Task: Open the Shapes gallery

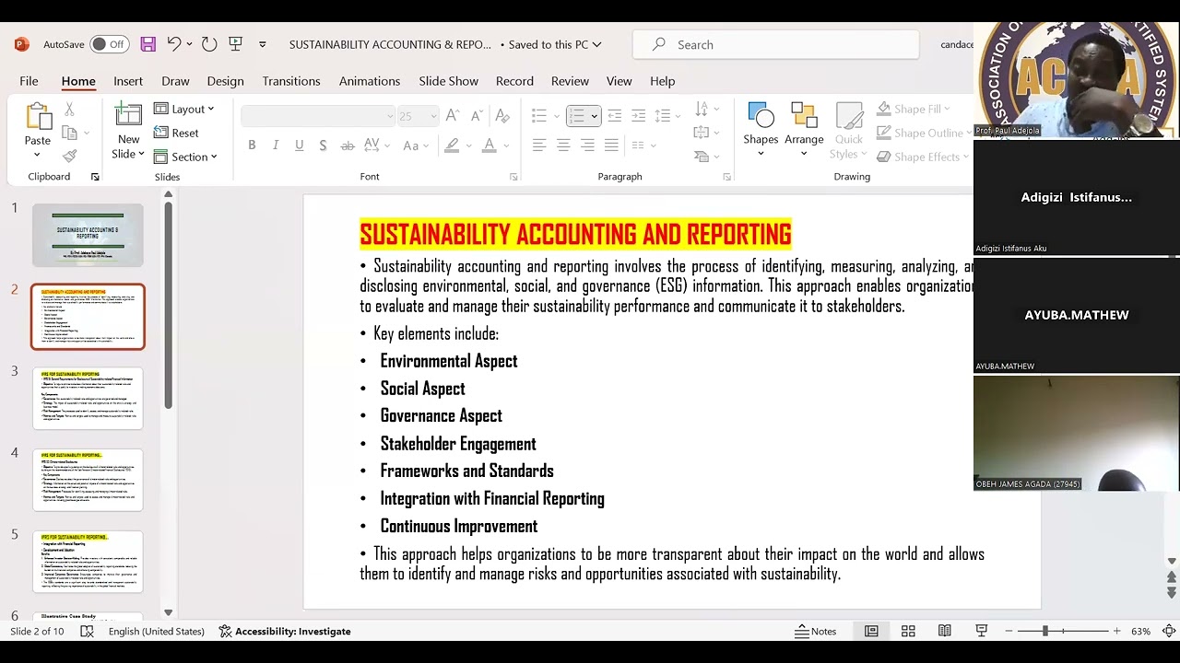Action: click(x=761, y=129)
